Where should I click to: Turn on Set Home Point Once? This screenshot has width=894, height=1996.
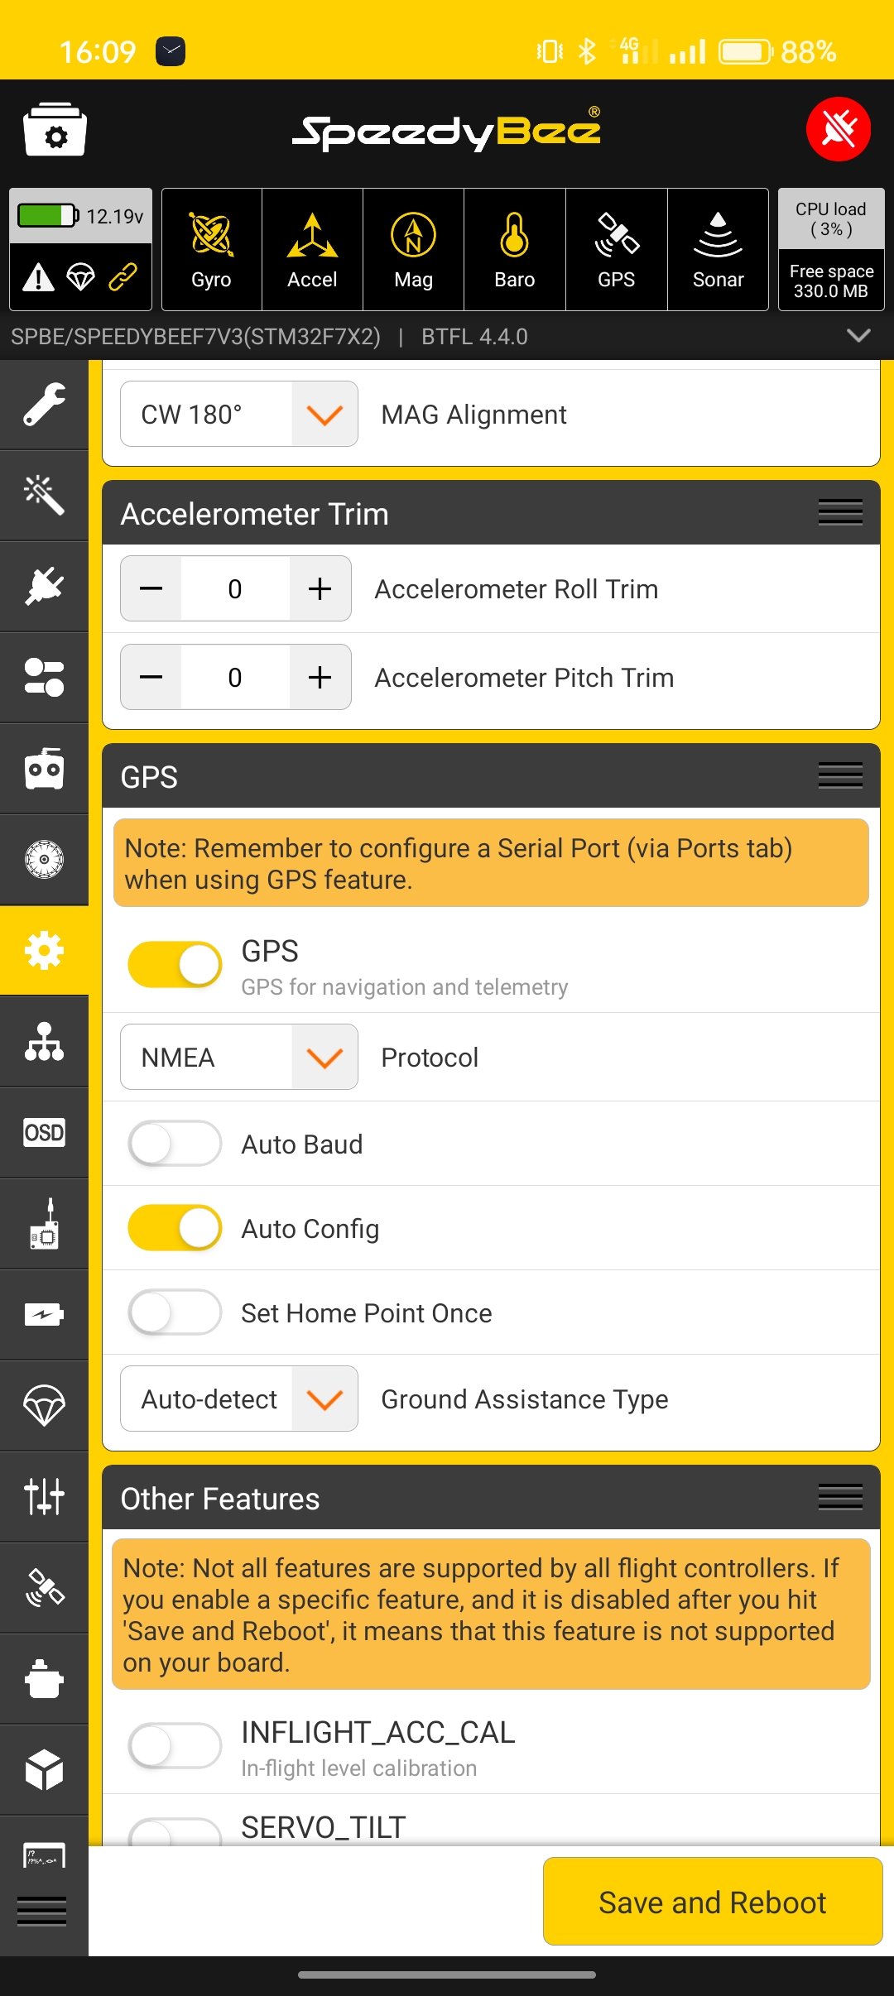(175, 1312)
